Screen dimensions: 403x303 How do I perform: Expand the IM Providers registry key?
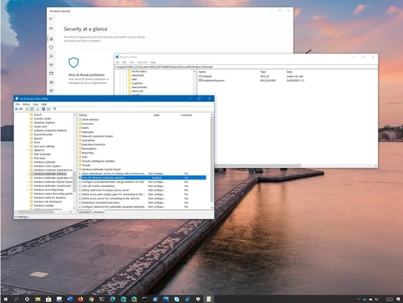tap(126, 72)
